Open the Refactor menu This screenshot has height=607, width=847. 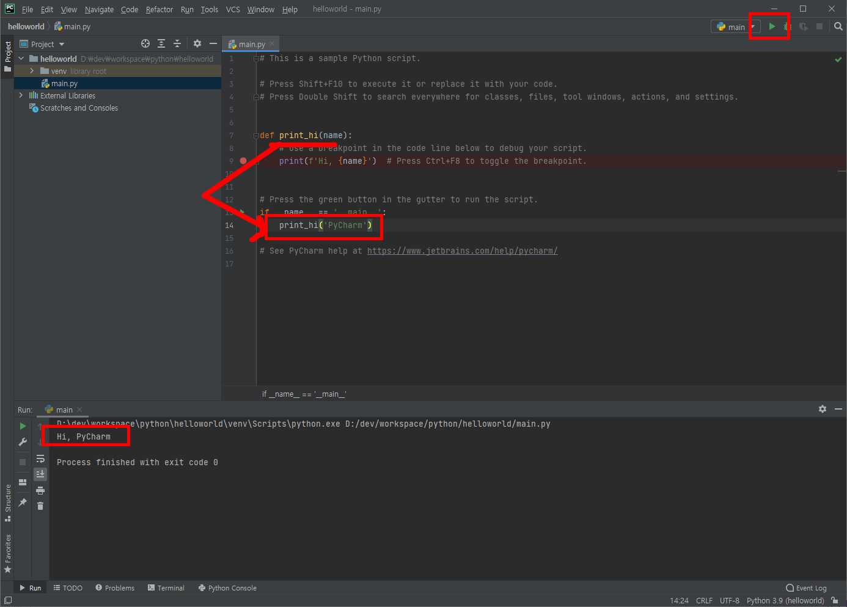click(x=159, y=9)
